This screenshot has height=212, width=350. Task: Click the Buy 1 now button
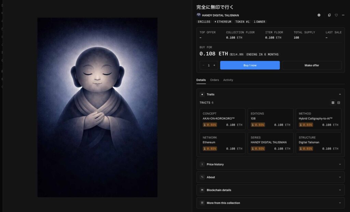pos(250,65)
